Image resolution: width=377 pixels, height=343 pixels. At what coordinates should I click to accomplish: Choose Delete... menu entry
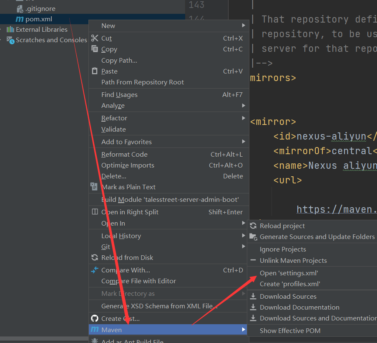(x=169, y=176)
